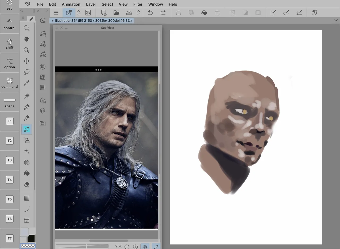This screenshot has width=340, height=249.
Task: Select the Lasso selection tool
Action: tap(27, 72)
